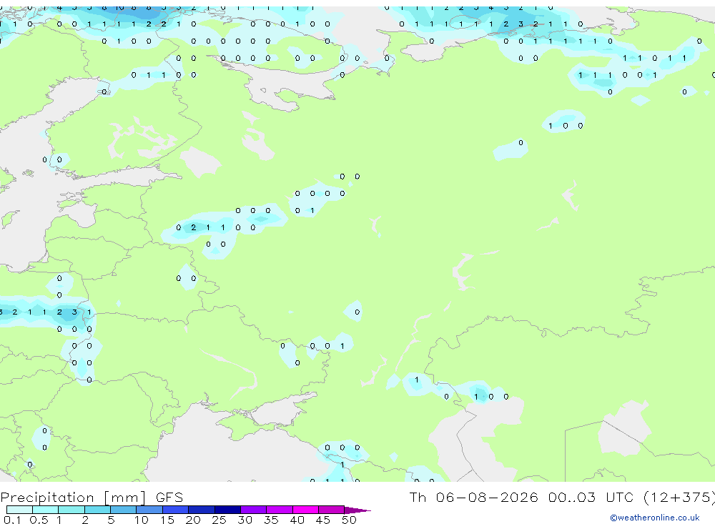Click the 30–35 mm purple legend swatch
Viewport: 715px width, 524px height.
click(x=253, y=510)
